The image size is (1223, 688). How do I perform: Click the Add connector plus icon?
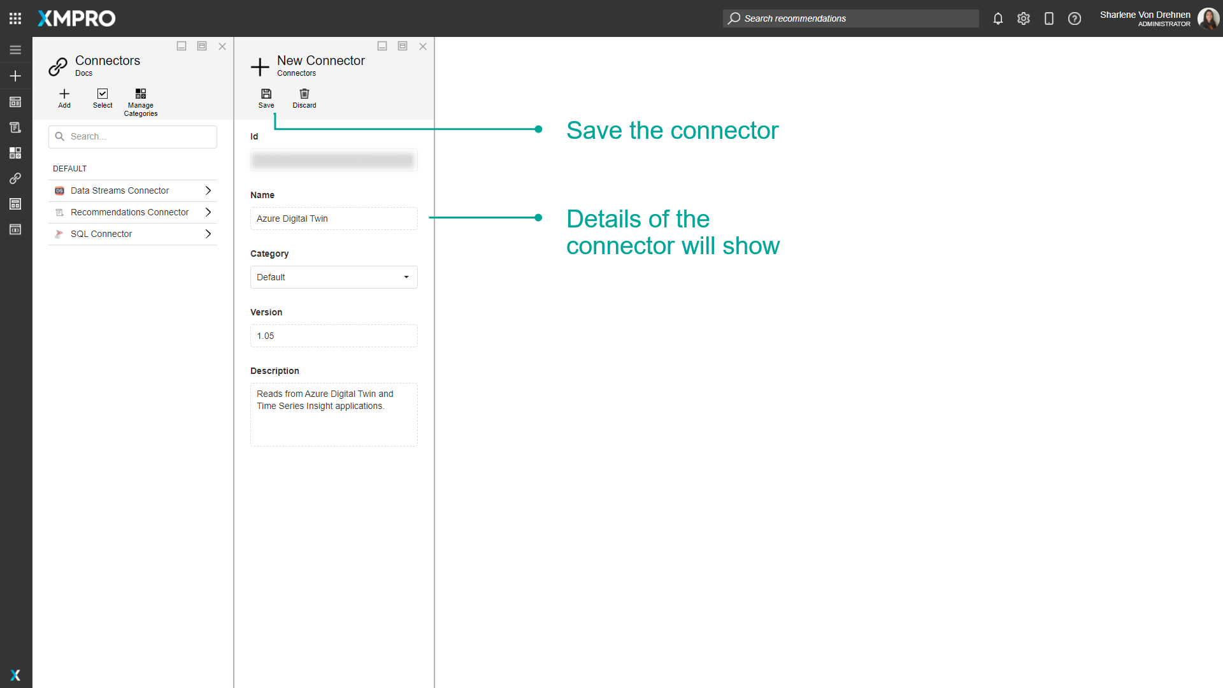coord(64,94)
